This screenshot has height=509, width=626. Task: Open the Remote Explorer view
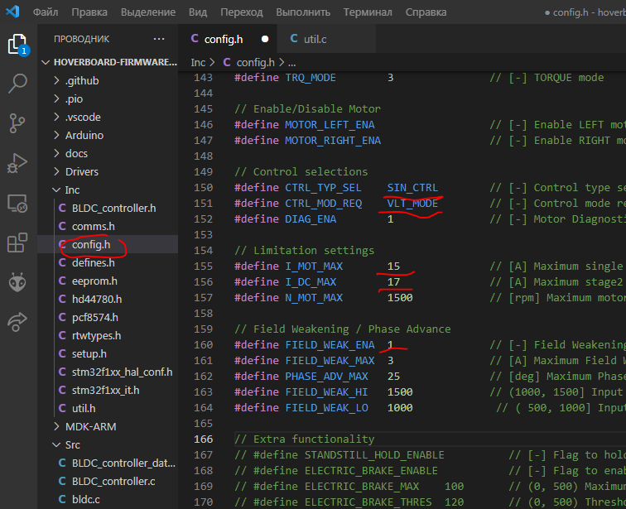click(17, 202)
